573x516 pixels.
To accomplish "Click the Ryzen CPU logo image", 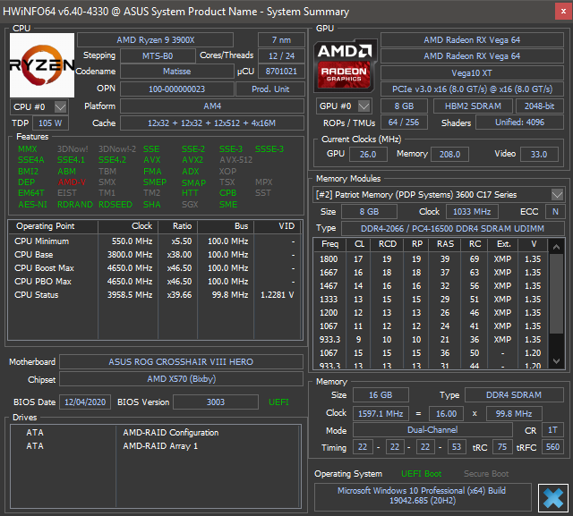I will pyautogui.click(x=42, y=65).
